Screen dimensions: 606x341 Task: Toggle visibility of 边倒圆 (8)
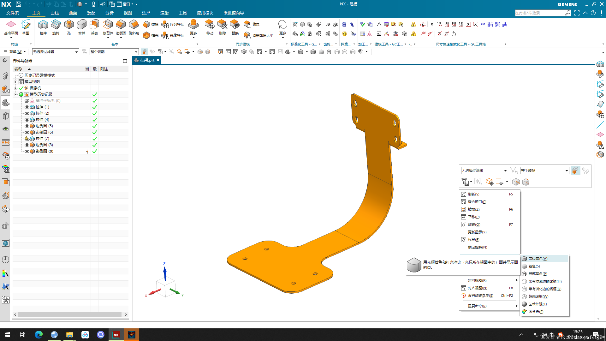tap(27, 145)
